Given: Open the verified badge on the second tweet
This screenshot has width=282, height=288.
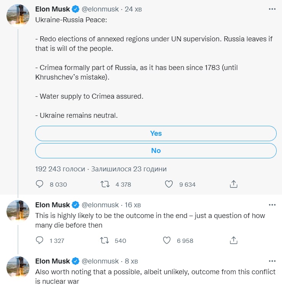Looking at the screenshot, I should [75, 205].
